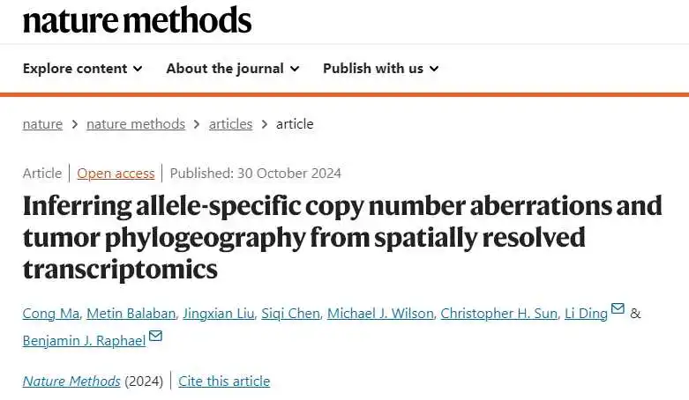The image size is (689, 400).
Task: Open author Cong Ma's profile
Action: (51, 313)
